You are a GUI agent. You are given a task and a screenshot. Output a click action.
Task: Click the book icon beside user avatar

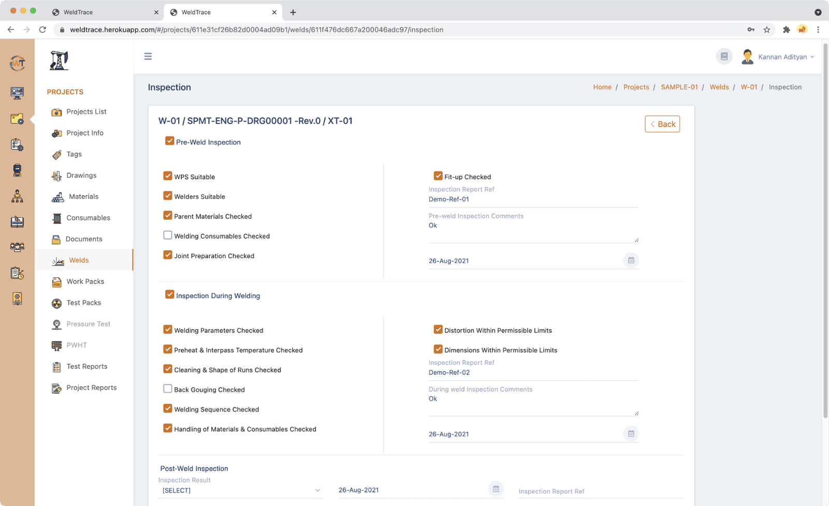tap(724, 57)
